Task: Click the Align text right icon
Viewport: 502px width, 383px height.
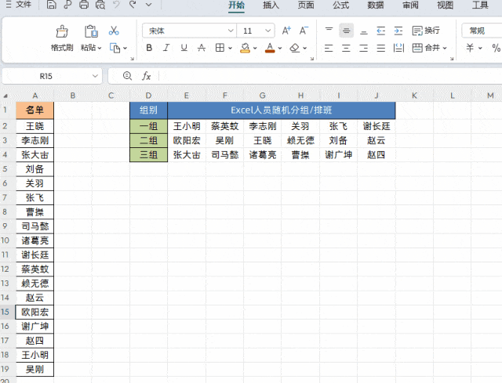Action: point(364,49)
